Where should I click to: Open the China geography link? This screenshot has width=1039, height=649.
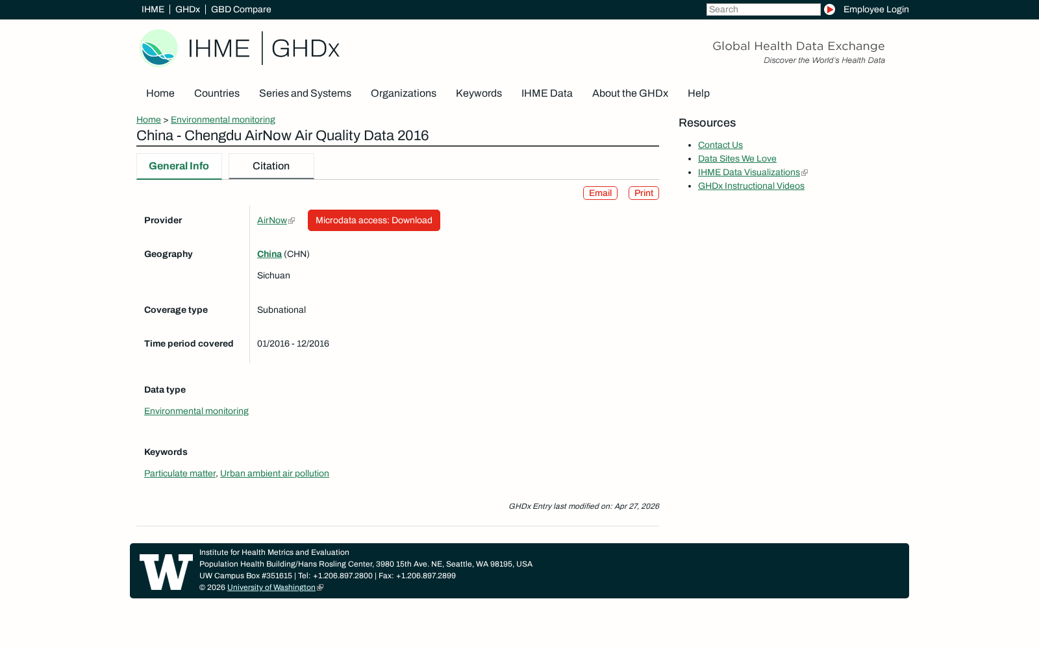pyautogui.click(x=269, y=254)
